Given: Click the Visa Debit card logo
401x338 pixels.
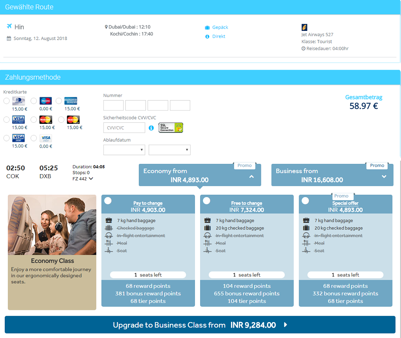Looking at the screenshot, I should coord(19,138).
